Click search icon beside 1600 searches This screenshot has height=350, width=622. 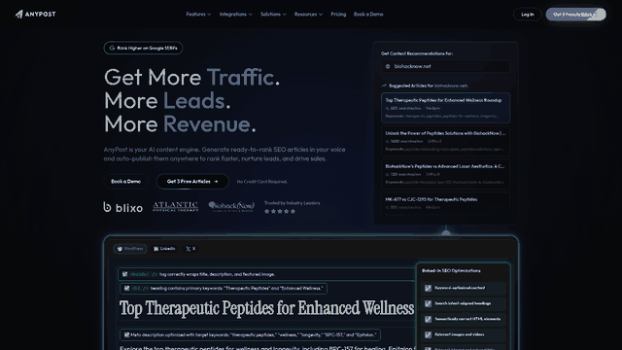point(387,141)
